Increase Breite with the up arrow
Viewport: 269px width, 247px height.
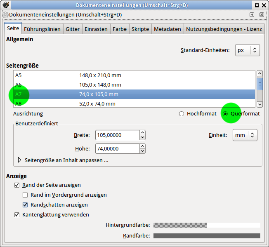pyautogui.click(x=143, y=133)
